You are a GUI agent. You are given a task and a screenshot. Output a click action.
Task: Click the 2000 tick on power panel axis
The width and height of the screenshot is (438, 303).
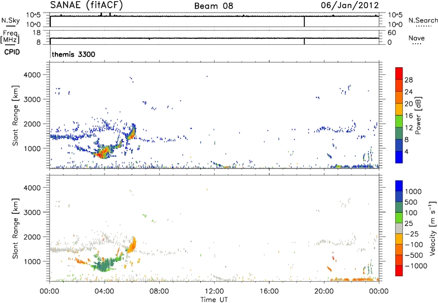coord(32,124)
